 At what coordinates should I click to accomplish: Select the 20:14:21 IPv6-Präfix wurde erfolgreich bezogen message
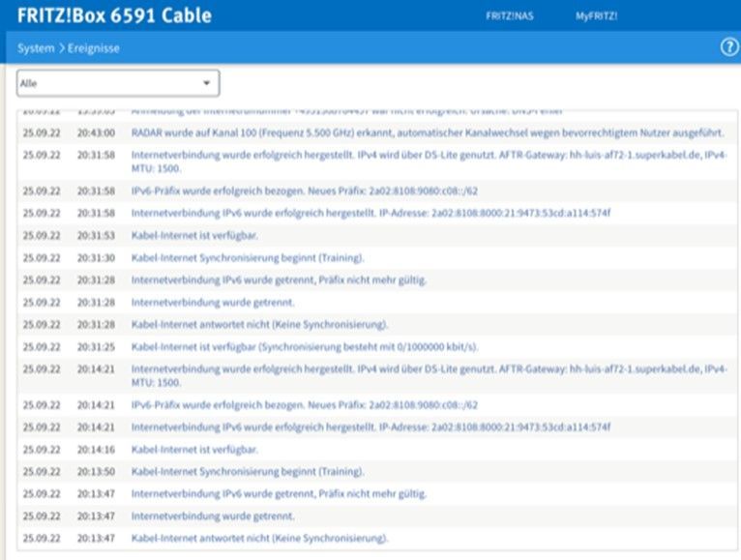(305, 405)
